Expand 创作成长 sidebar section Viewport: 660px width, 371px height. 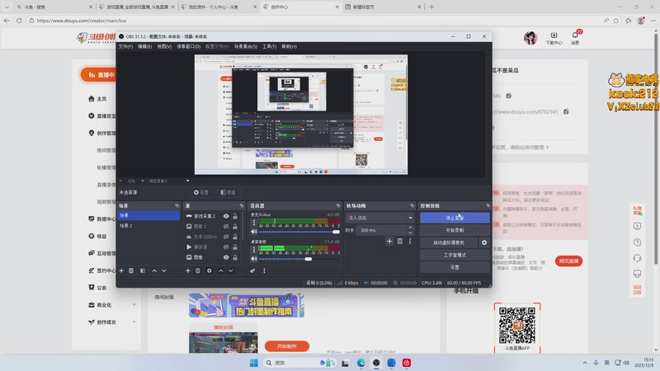(x=134, y=322)
